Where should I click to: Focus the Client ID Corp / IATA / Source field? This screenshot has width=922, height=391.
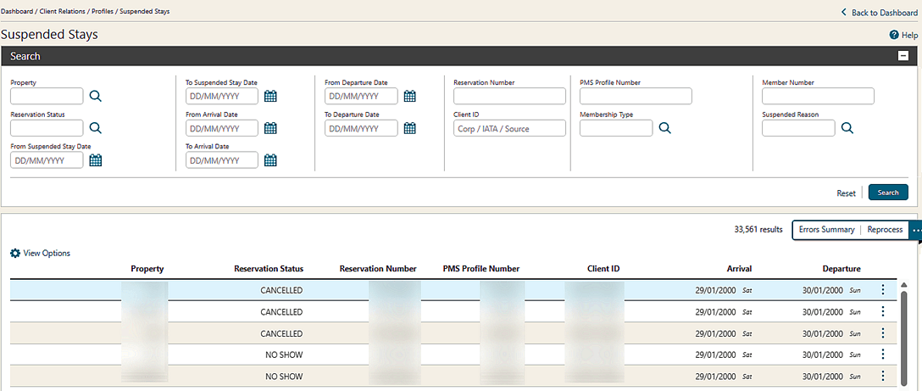tap(510, 128)
